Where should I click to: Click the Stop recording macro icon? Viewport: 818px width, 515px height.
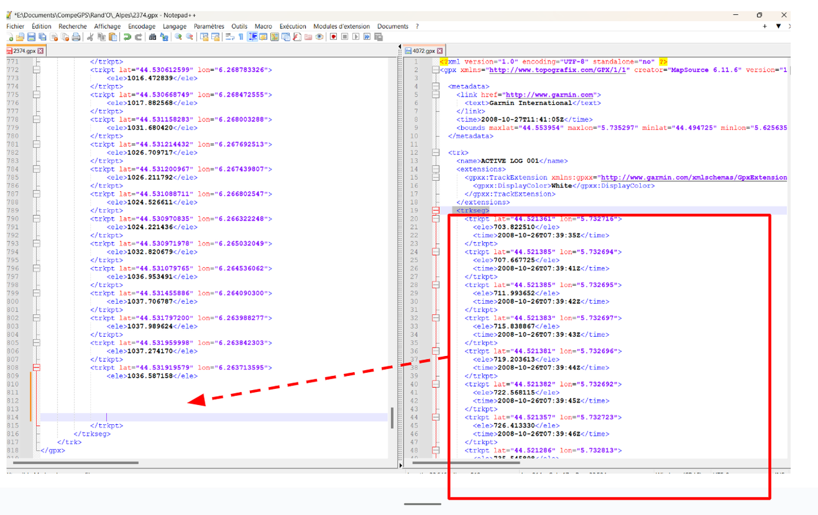(345, 37)
